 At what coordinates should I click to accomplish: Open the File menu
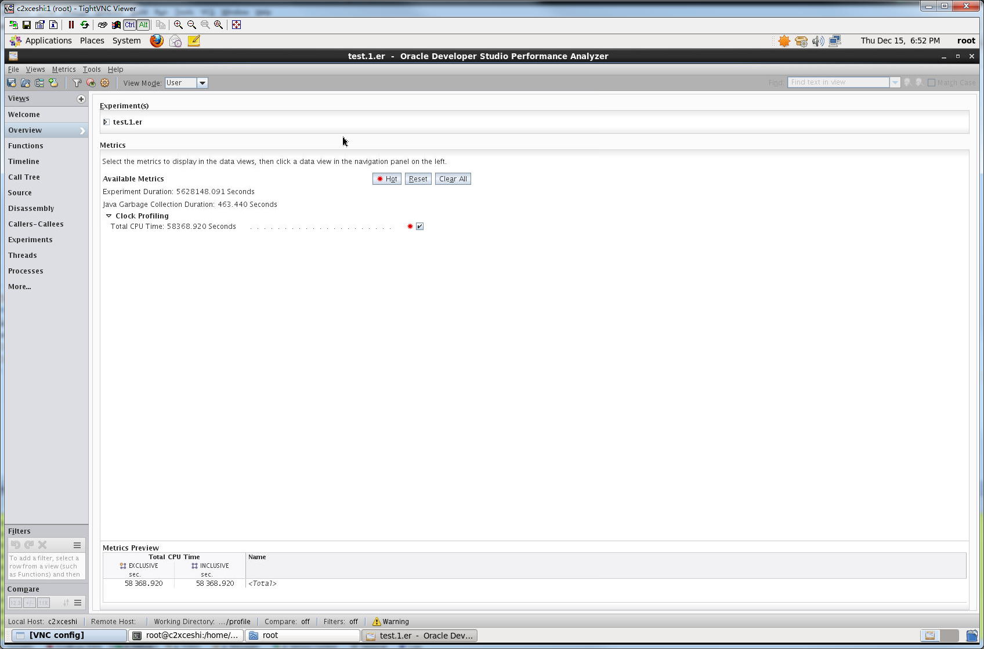point(13,70)
